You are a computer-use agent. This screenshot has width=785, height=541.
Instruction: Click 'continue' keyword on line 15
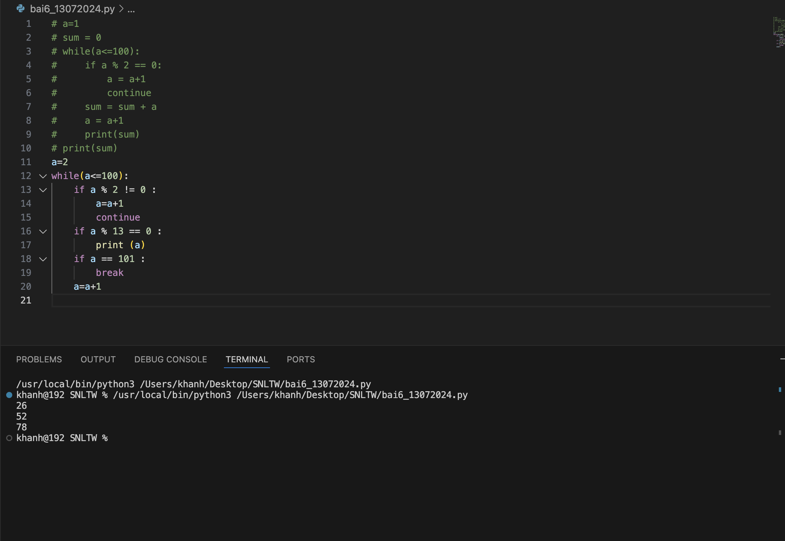pos(118,217)
